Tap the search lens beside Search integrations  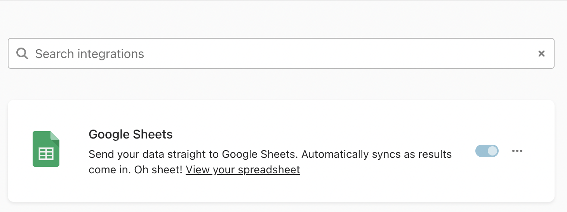tap(22, 54)
